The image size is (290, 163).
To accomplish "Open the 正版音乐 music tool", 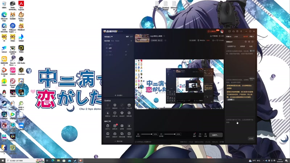I will [x=129, y=127].
